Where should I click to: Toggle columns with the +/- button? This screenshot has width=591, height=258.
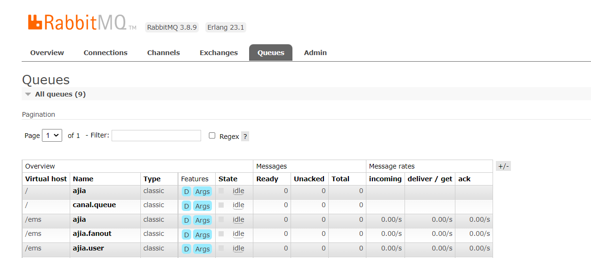pos(503,166)
